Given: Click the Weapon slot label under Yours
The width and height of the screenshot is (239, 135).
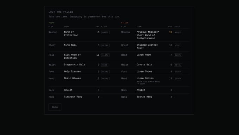Looking at the screenshot, I should click(x=53, y=32).
